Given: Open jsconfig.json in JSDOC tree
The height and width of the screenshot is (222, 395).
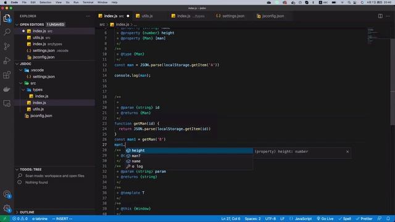Looking at the screenshot, I should point(54,116).
